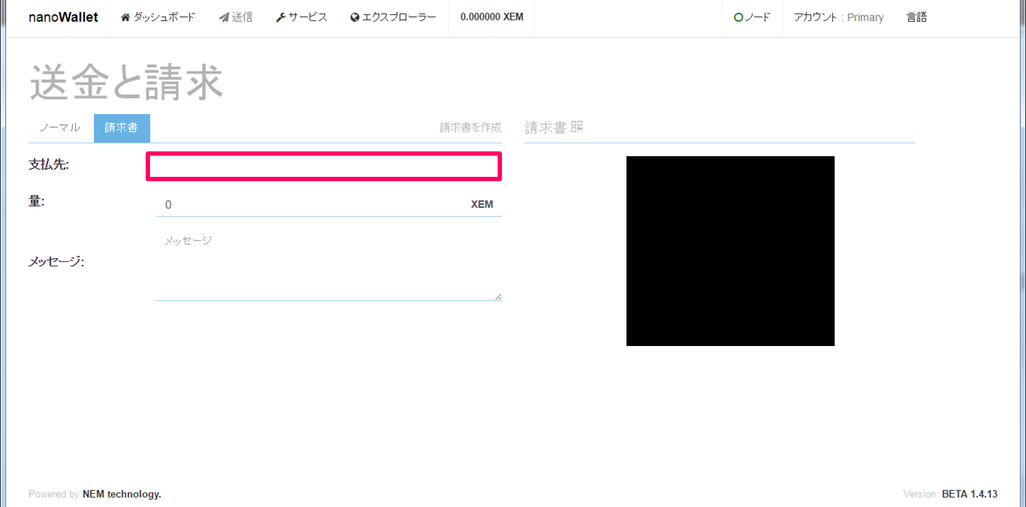Open the ダッシュボード home icon

point(125,17)
